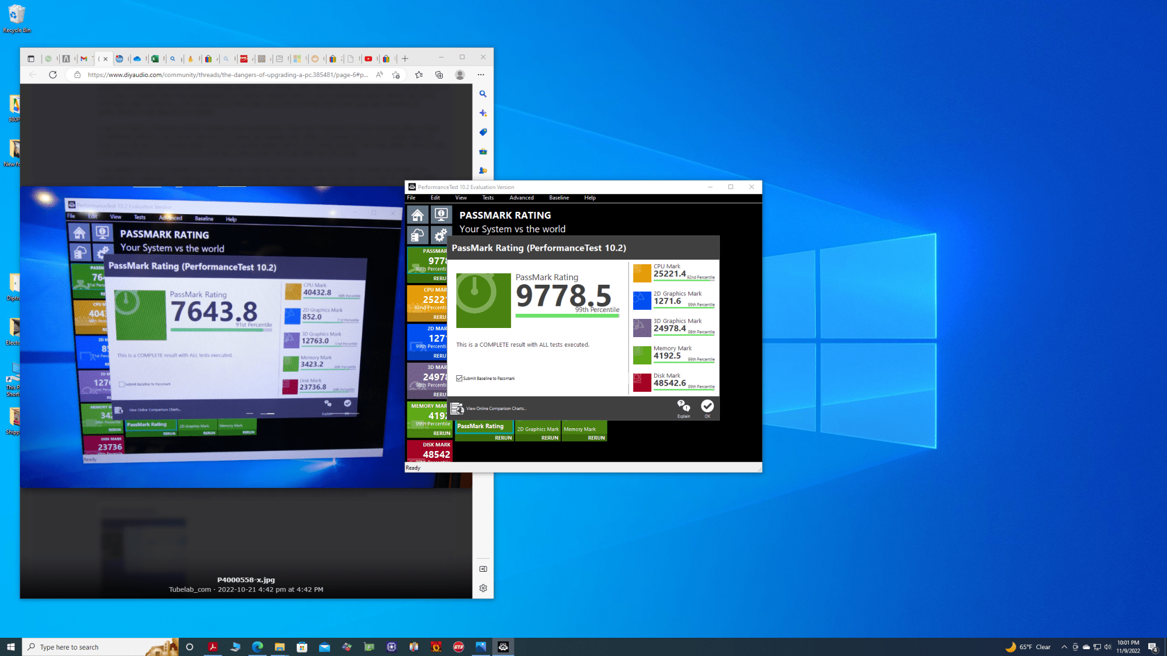This screenshot has width=1167, height=656.
Task: Click the baseline cloud manager icon
Action: coord(418,235)
